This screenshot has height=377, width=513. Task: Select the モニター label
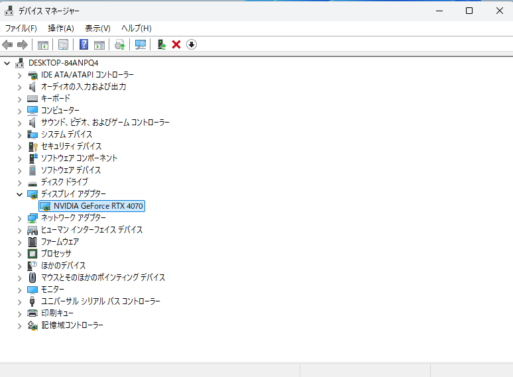point(52,290)
